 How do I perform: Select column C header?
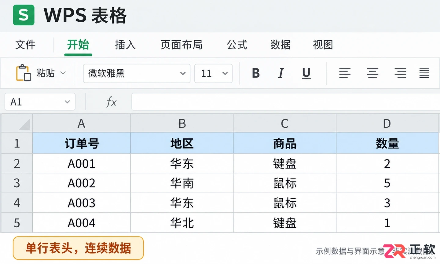pos(284,123)
